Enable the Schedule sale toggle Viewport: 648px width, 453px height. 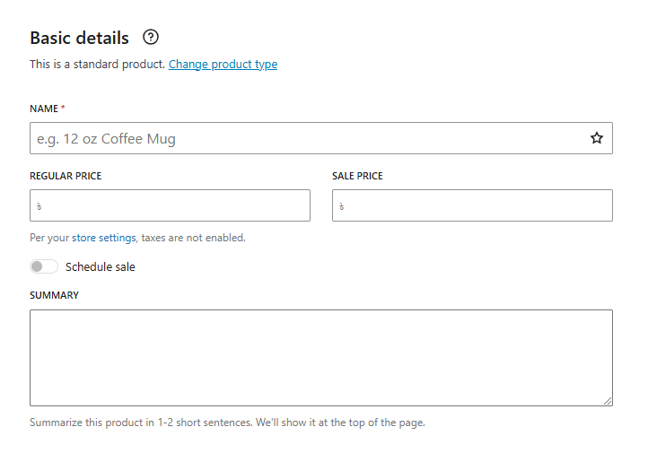[x=44, y=266]
